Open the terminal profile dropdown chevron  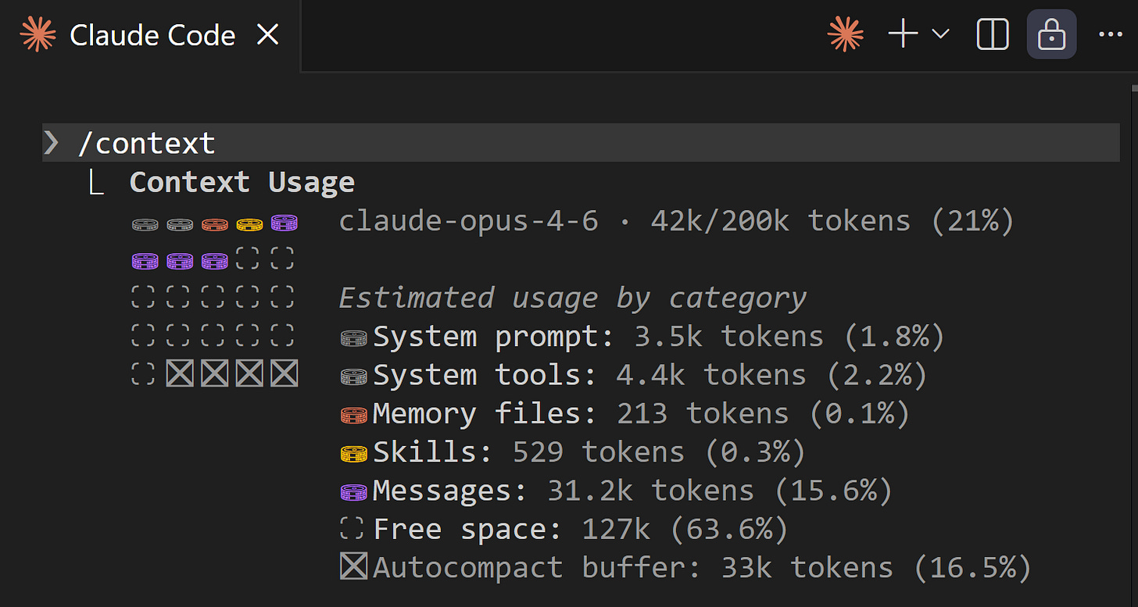pyautogui.click(x=940, y=34)
